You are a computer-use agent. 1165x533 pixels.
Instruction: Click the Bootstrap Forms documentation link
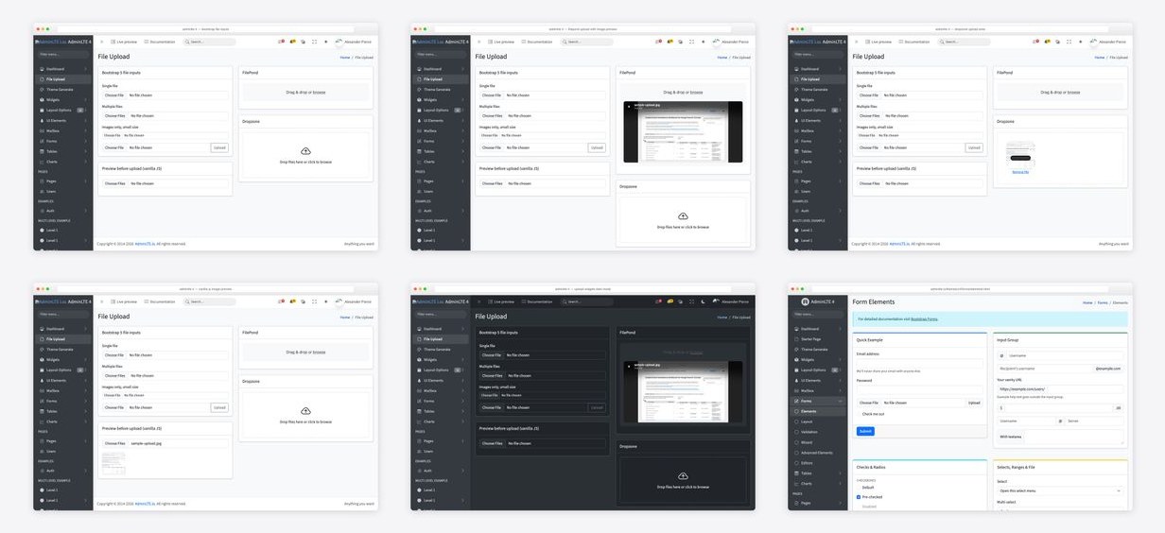(x=924, y=319)
